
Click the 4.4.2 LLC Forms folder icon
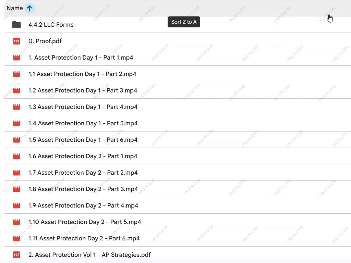pos(16,25)
